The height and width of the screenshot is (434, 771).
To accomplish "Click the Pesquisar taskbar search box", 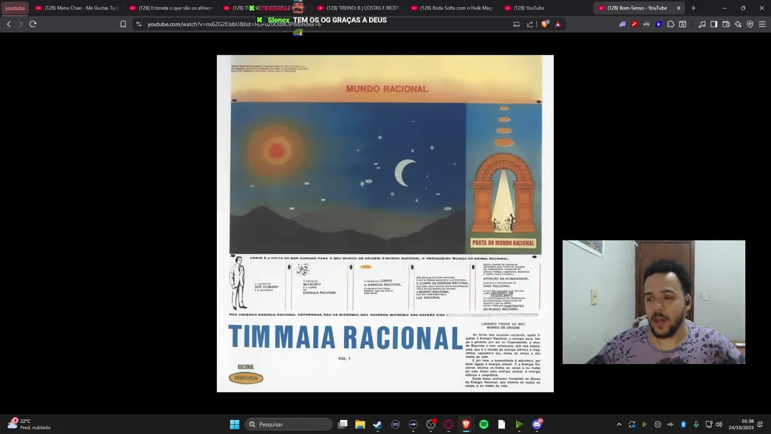I will click(x=289, y=424).
